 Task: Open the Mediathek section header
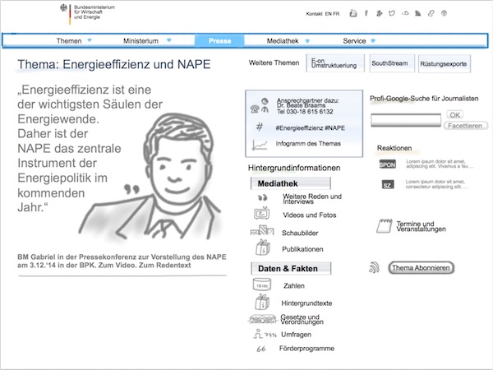291,183
